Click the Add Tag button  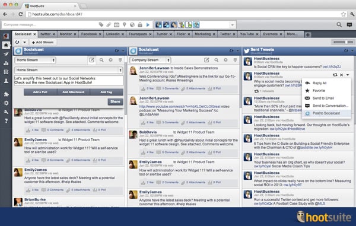[106, 92]
